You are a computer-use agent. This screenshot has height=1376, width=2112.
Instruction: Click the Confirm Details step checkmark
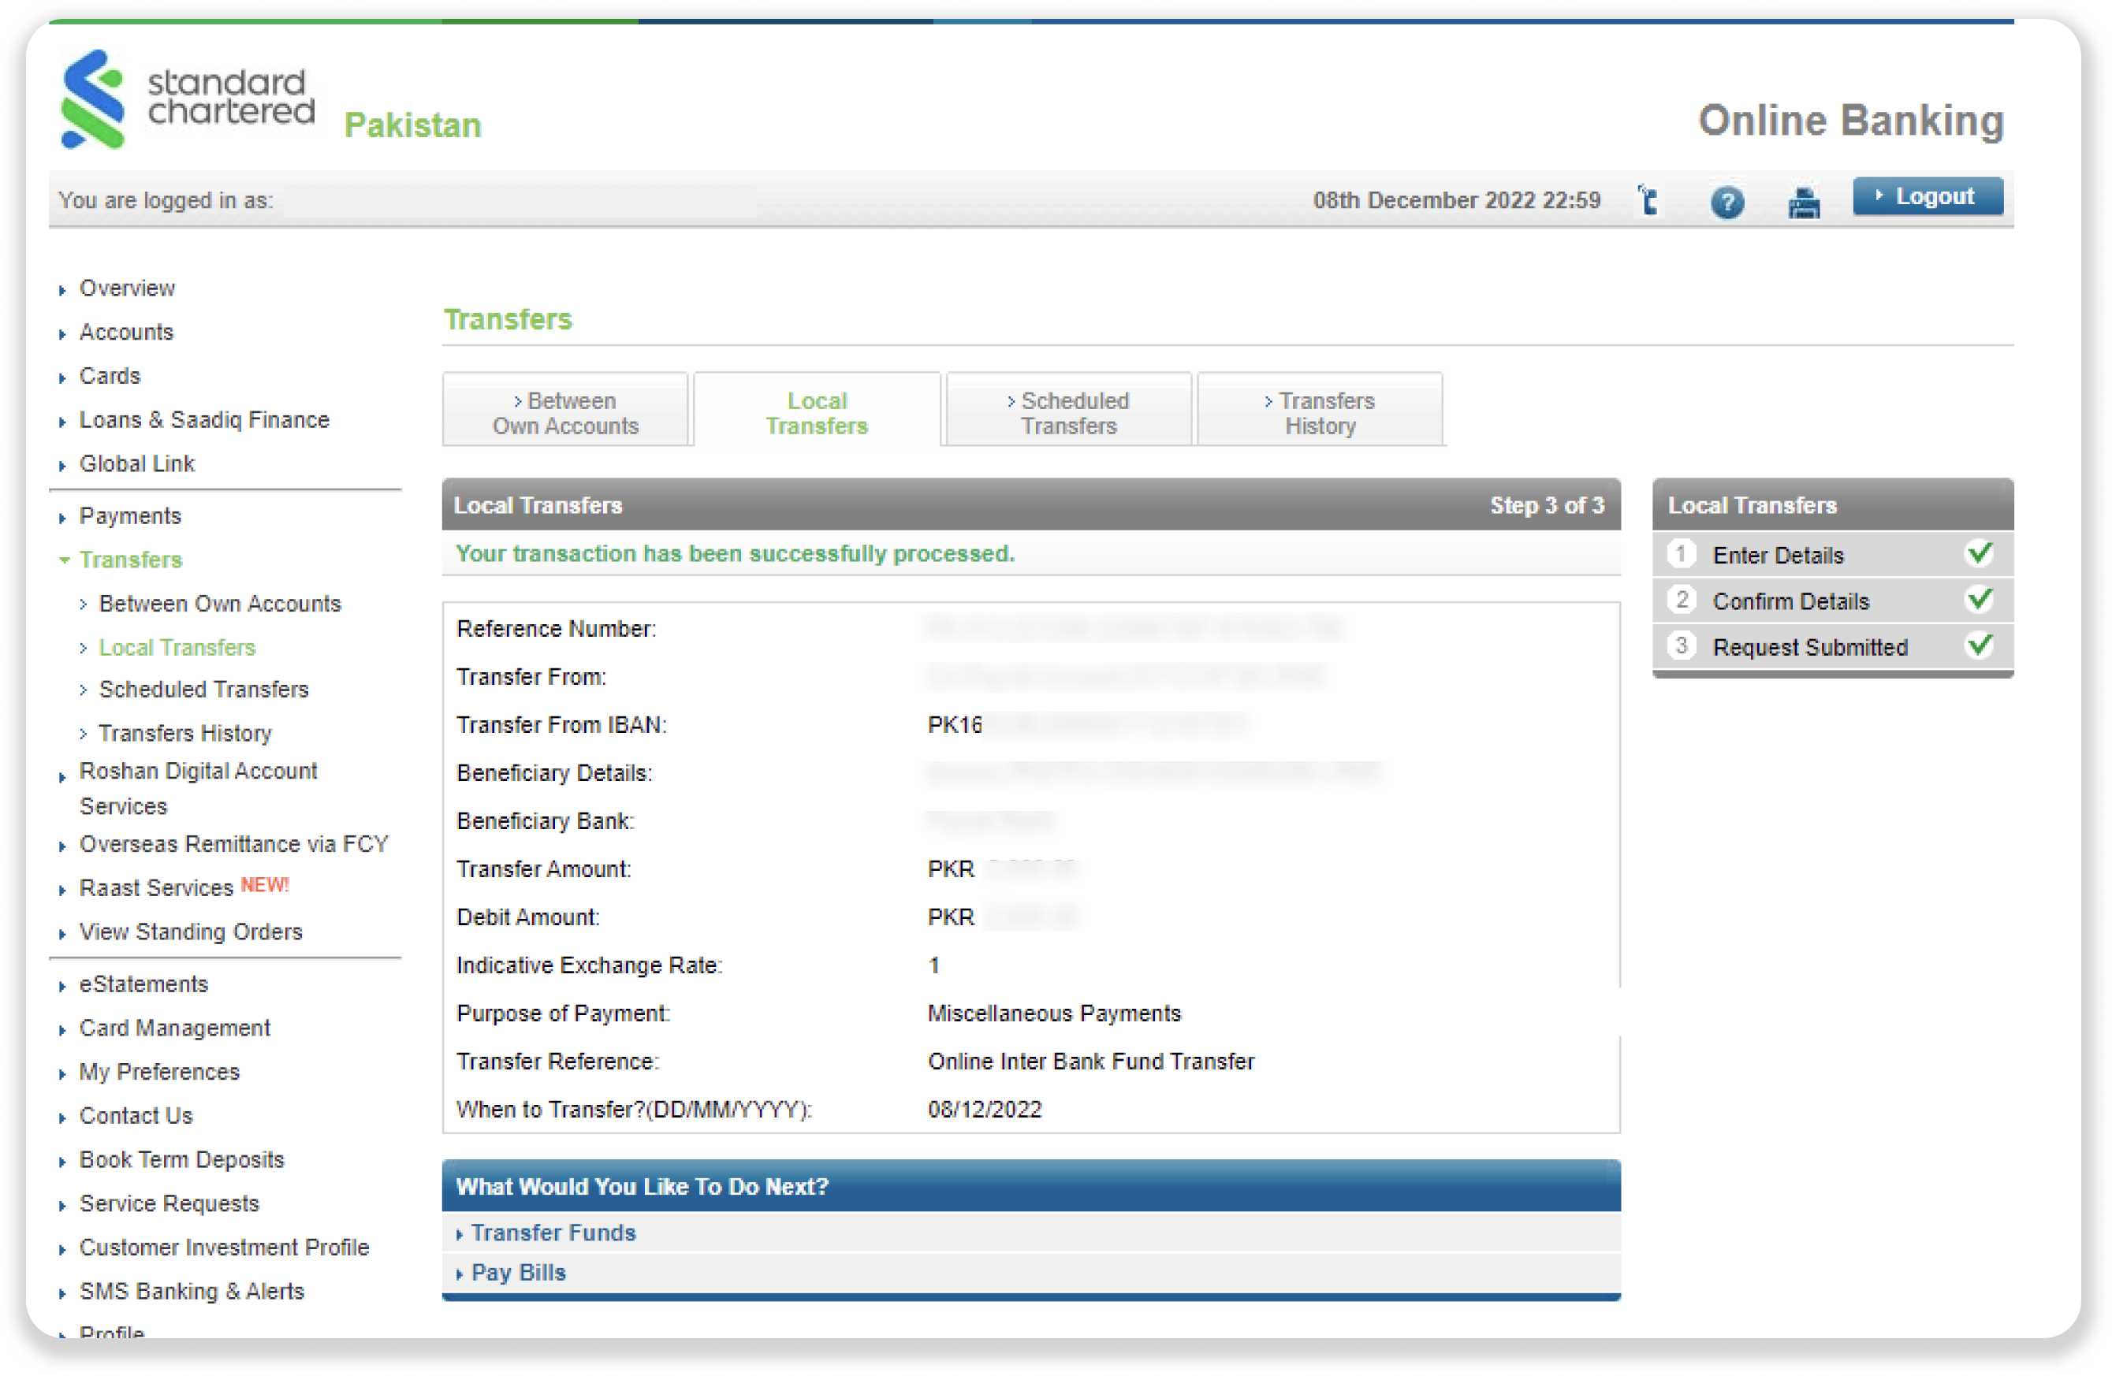(1979, 601)
